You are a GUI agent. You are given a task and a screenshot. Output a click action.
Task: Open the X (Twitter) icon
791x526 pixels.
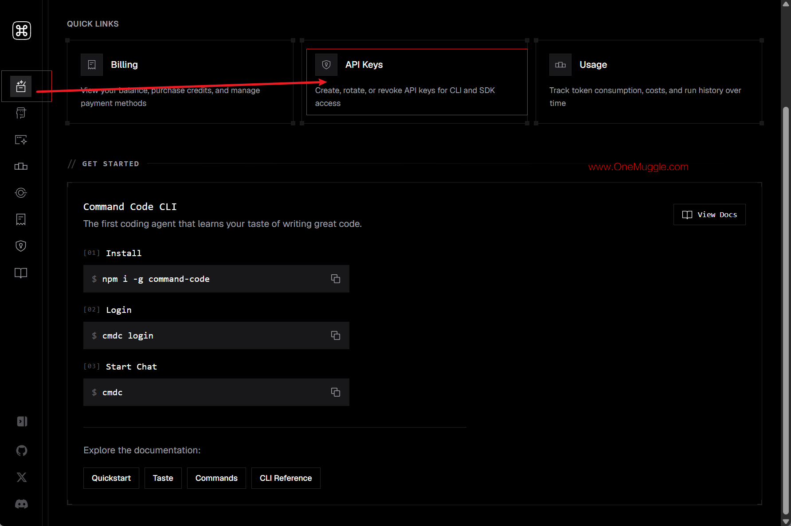coord(22,477)
